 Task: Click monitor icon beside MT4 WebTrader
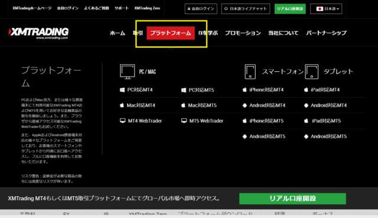pos(122,121)
